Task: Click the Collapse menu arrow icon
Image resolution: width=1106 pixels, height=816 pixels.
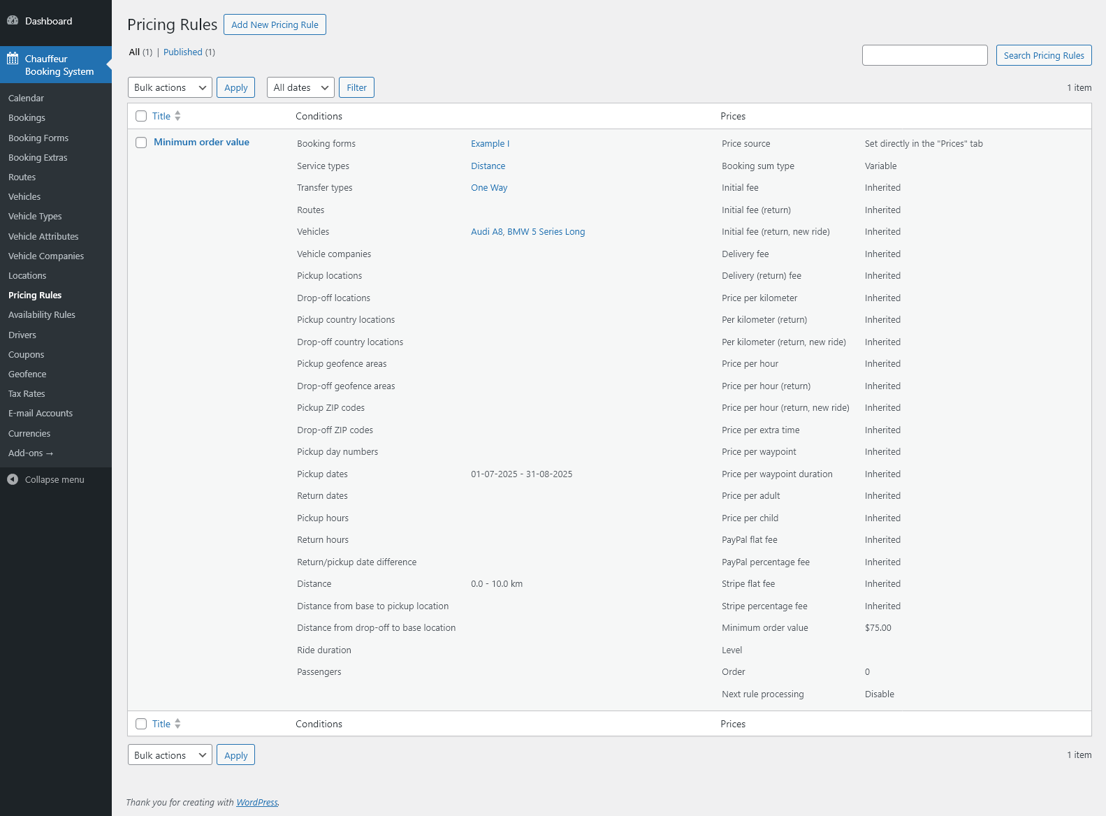Action: [x=13, y=479]
